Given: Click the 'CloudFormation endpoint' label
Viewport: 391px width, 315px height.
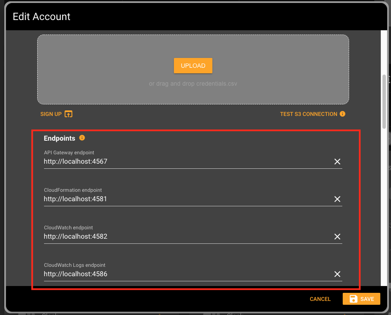Looking at the screenshot, I should point(73,190).
